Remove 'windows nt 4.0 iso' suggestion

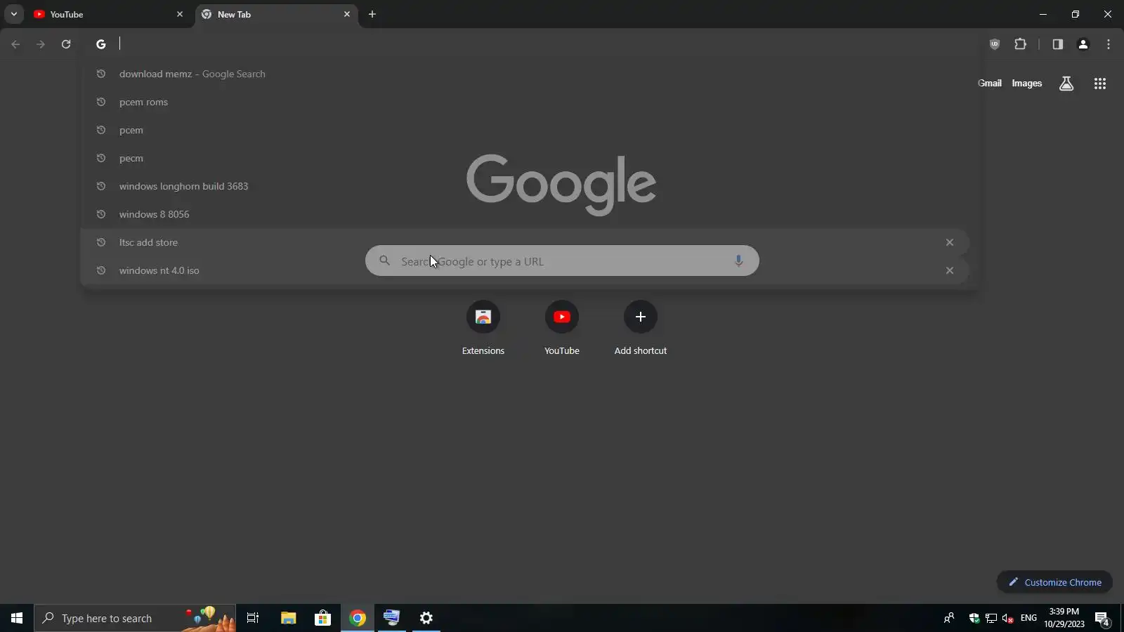[x=950, y=270]
